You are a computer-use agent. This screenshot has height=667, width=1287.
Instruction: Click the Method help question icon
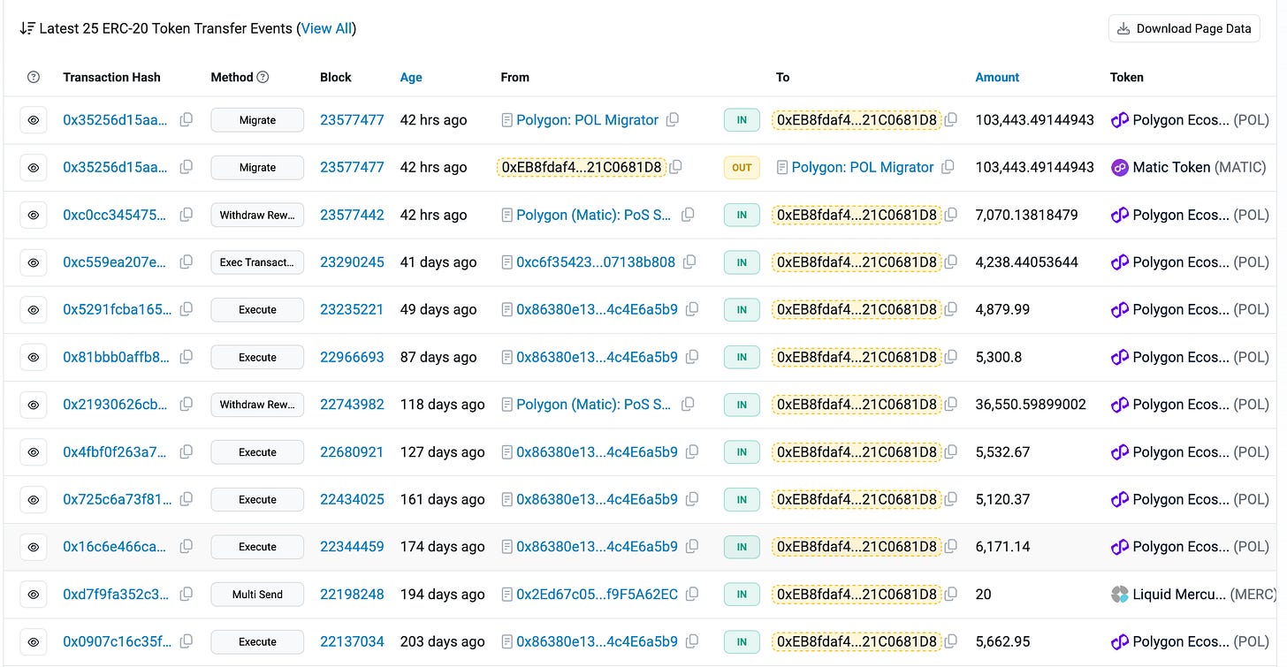(x=263, y=77)
